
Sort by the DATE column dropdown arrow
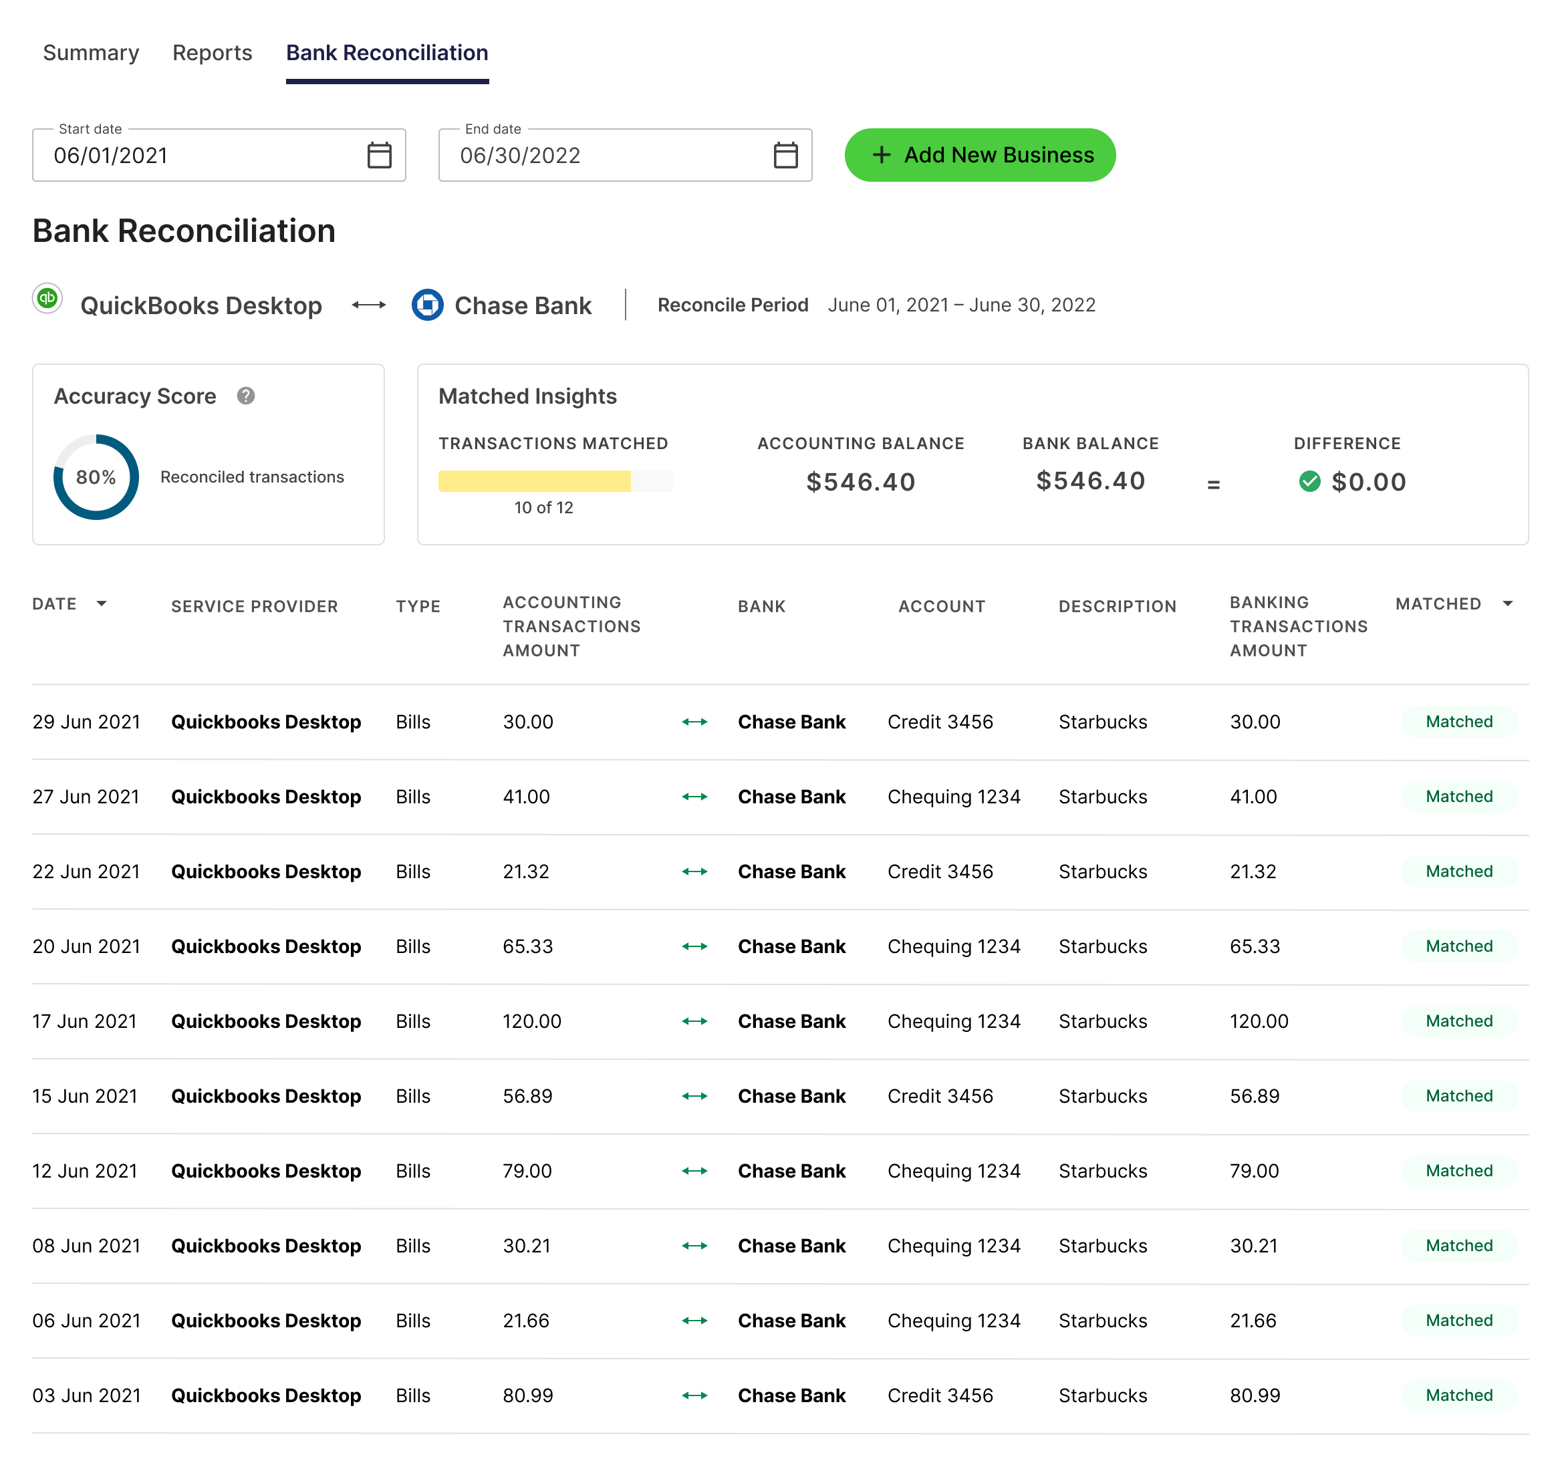pos(102,604)
